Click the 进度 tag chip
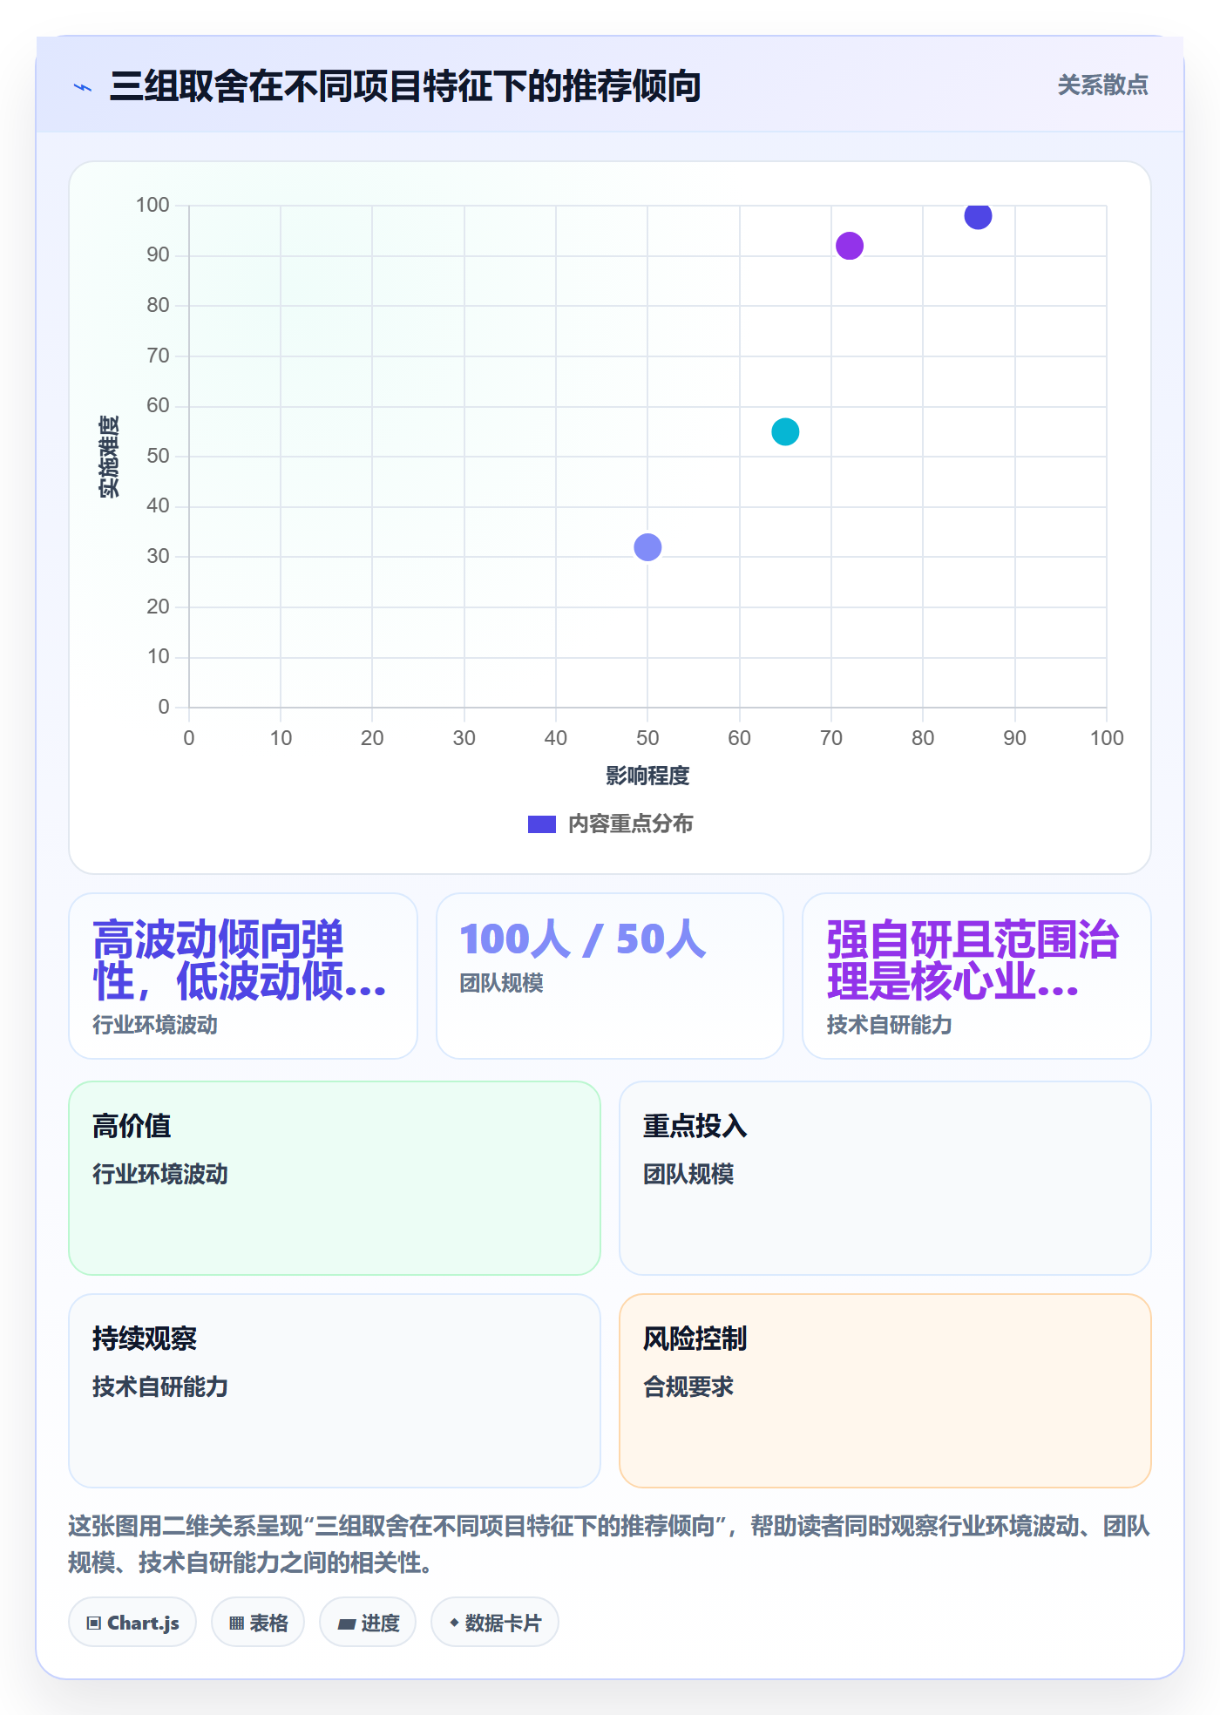This screenshot has width=1220, height=1715. (368, 1623)
